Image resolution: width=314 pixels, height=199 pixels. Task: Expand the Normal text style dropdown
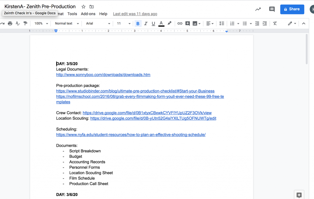(67, 24)
